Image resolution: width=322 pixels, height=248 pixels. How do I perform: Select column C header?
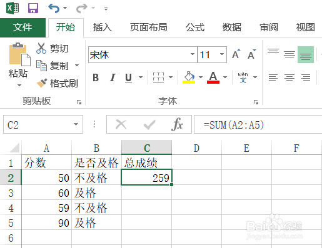click(146, 147)
